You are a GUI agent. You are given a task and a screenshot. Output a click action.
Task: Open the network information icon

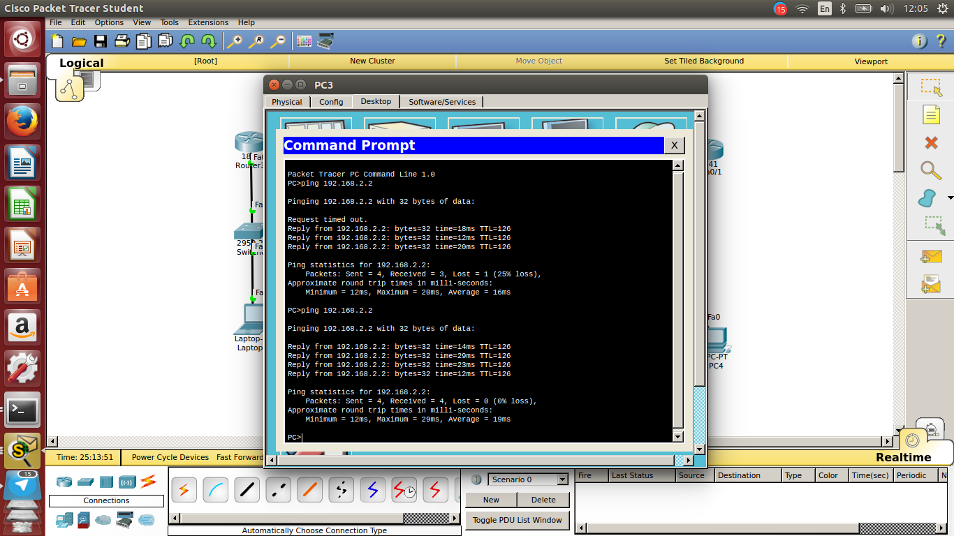tap(920, 41)
